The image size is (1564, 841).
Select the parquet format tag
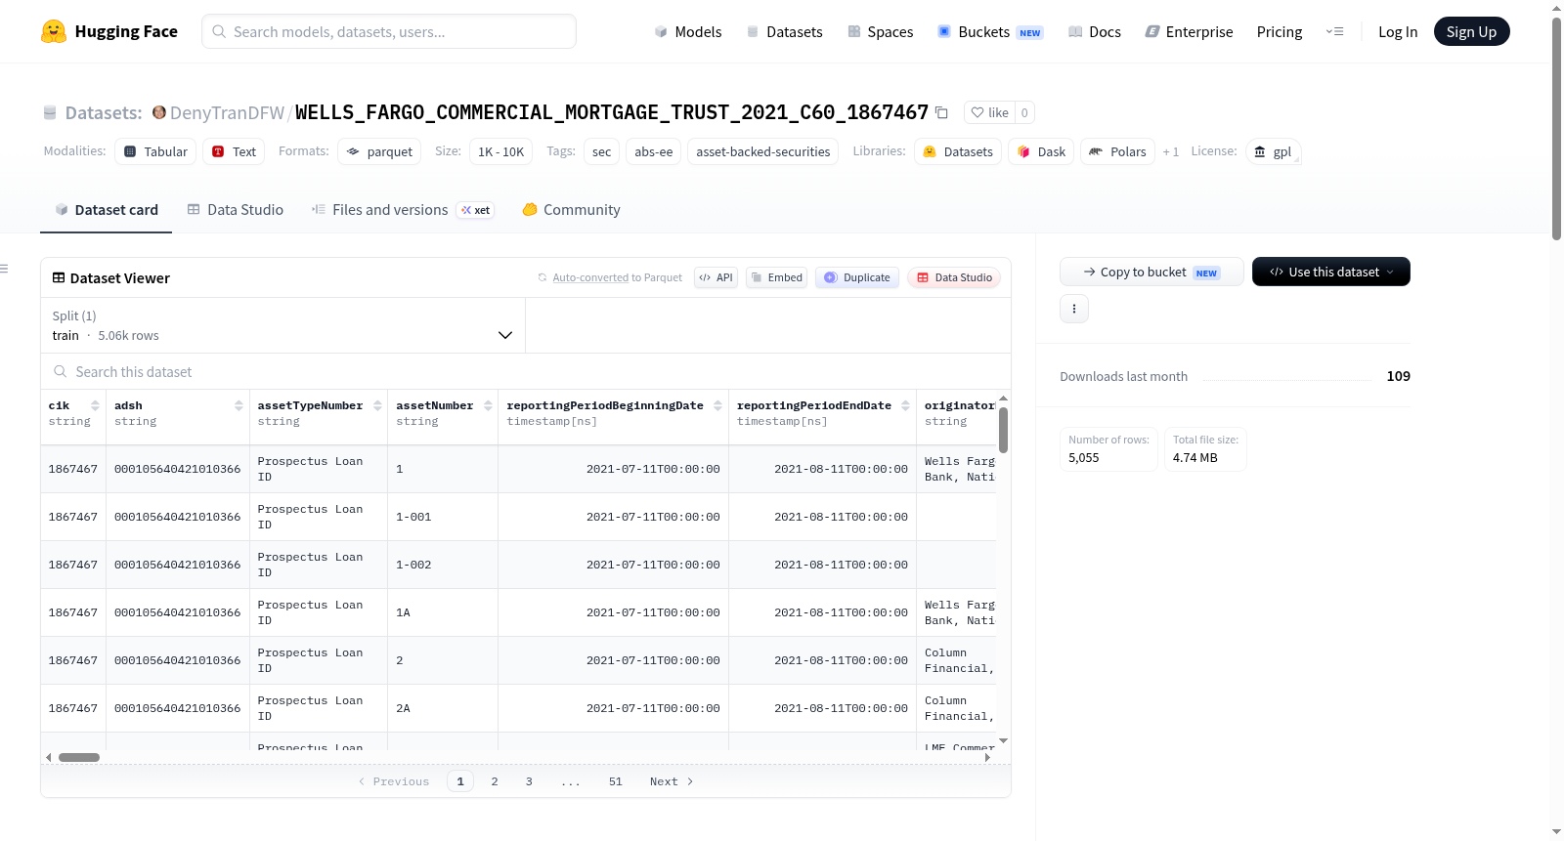[x=379, y=151]
